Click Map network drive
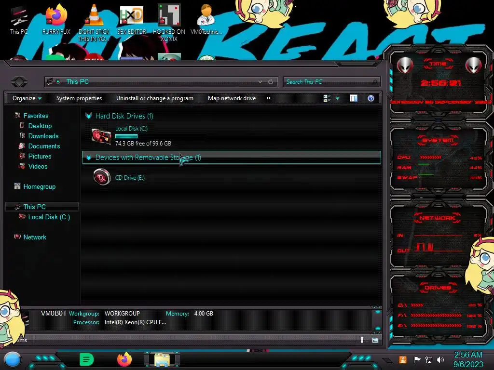494x370 pixels. [232, 98]
